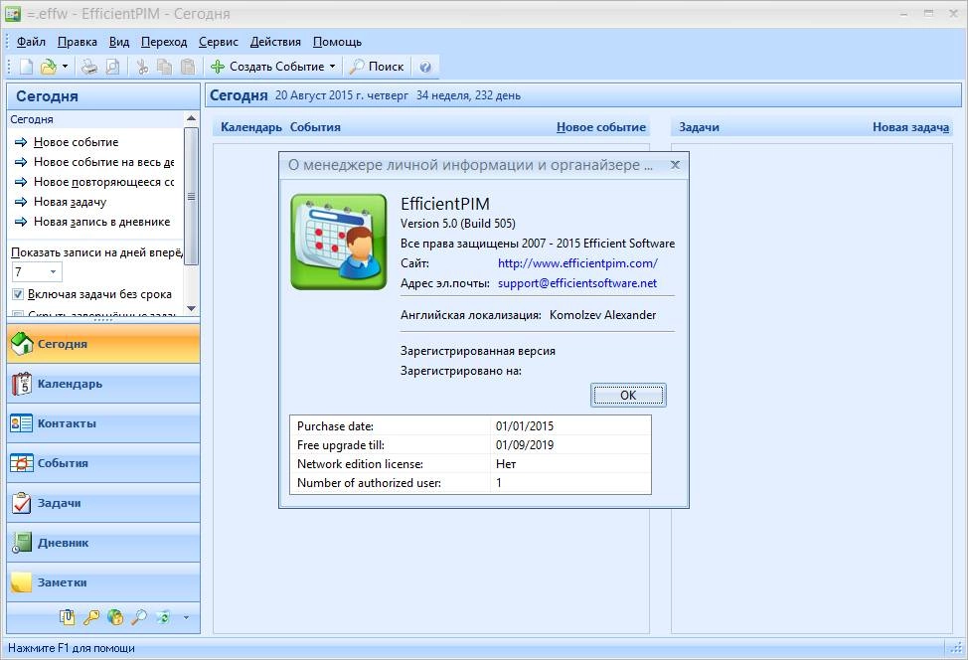This screenshot has height=660, width=968.
Task: Open the Задачи navigation section
Action: pyautogui.click(x=103, y=503)
